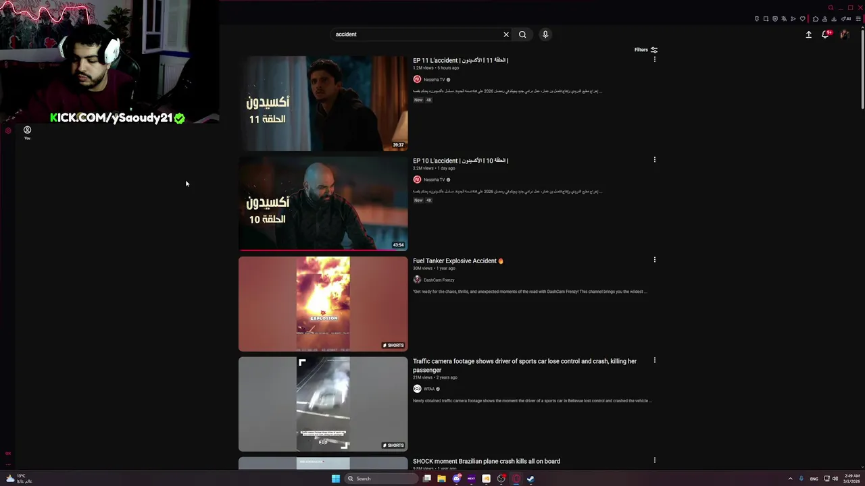Visit the DashCam Frenzy channel
Image resolution: width=865 pixels, height=486 pixels.
(x=439, y=280)
